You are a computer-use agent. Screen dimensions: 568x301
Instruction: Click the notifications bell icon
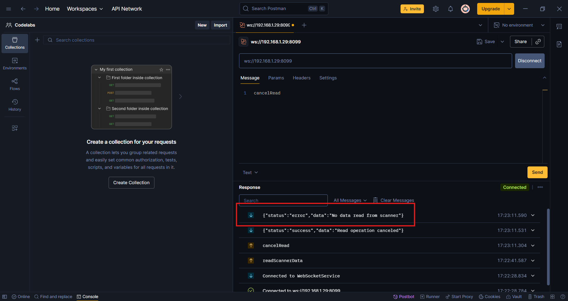click(450, 9)
